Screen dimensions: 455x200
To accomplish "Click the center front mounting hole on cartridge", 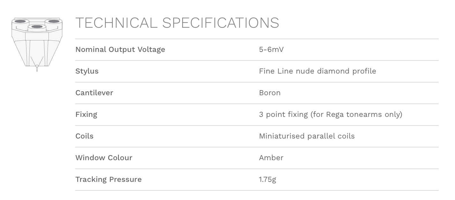I will [x=37, y=26].
